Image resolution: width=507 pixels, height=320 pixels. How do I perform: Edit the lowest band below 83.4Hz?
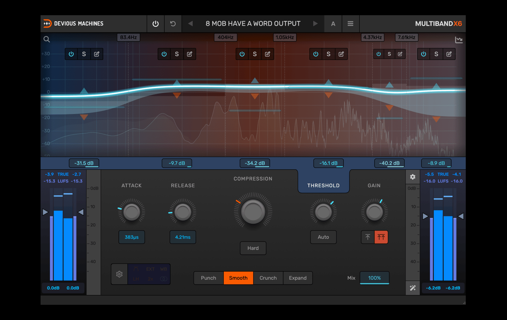click(x=97, y=54)
